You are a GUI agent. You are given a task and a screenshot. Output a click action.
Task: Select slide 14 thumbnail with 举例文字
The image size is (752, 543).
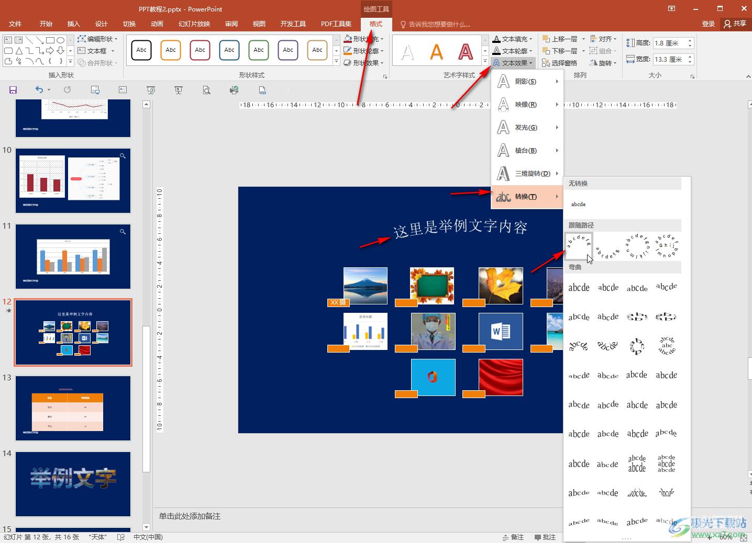[x=73, y=484]
